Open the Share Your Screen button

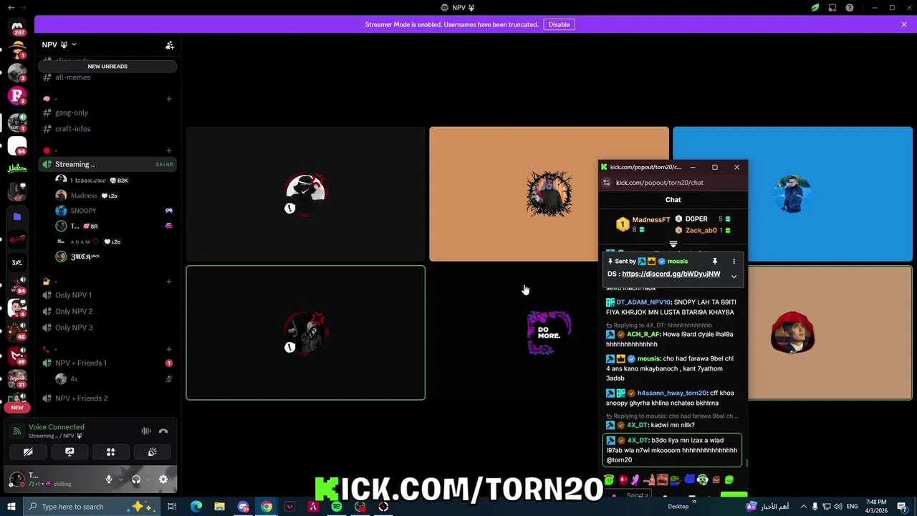point(69,452)
